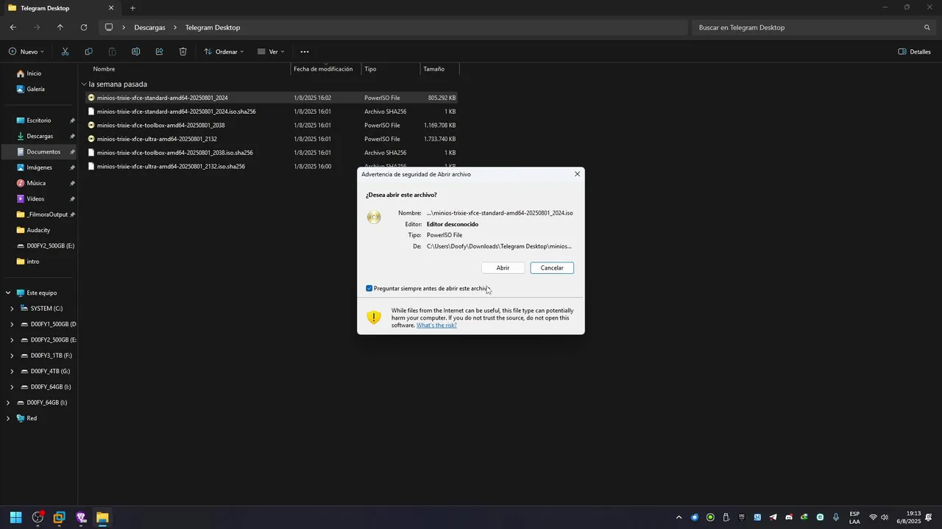Toggle the Detalles pane button
Viewport: 942px width, 529px height.
915,51
